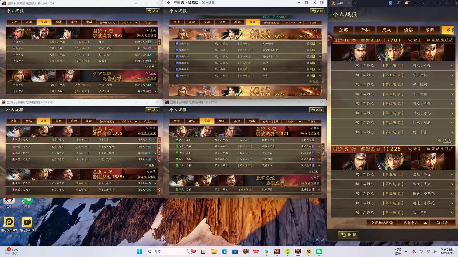Screen dimensions: 458x257
Task: Open the weather widget showing 30°C
Action: tap(11, 251)
